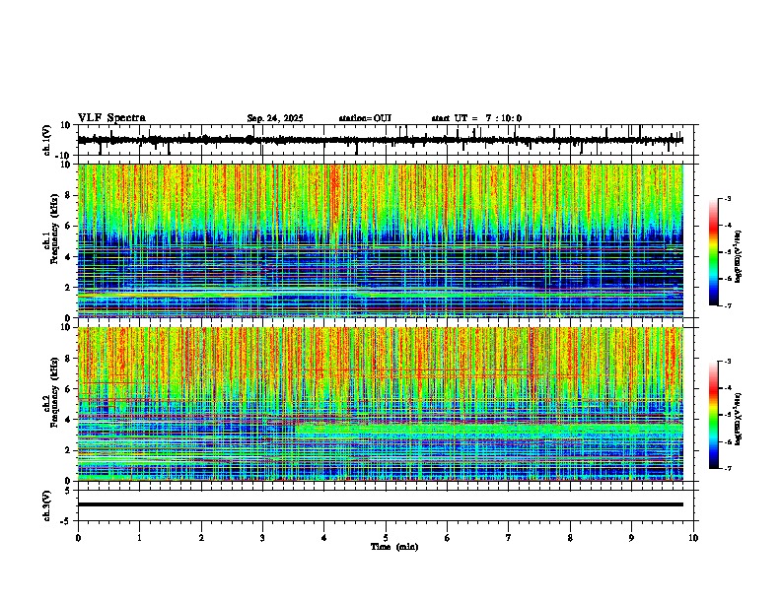781x603 pixels.
Task: Click the "4" kHz tick on ch.2 spectrogram
Action: point(69,420)
